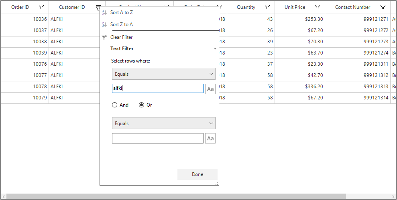Select the cell with Order ID 10077
The image size is (397, 200).
pyautogui.click(x=25, y=75)
